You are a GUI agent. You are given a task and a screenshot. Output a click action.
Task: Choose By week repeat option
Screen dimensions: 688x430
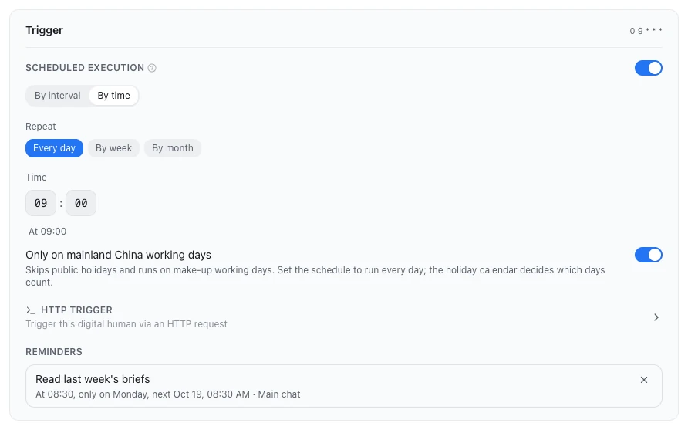(x=113, y=148)
